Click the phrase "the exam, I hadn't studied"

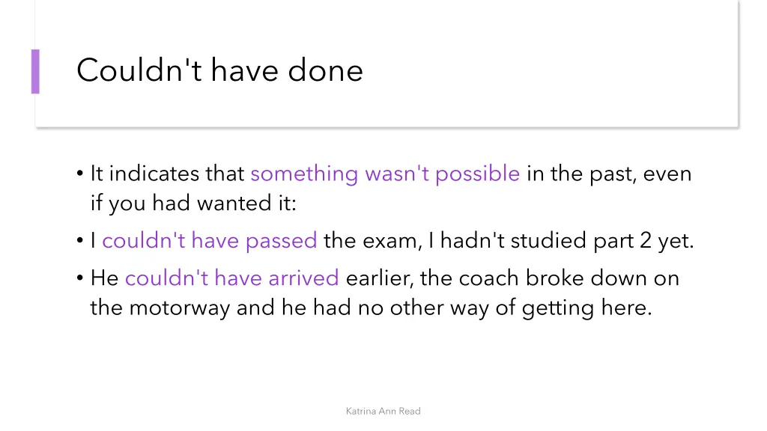pos(455,240)
